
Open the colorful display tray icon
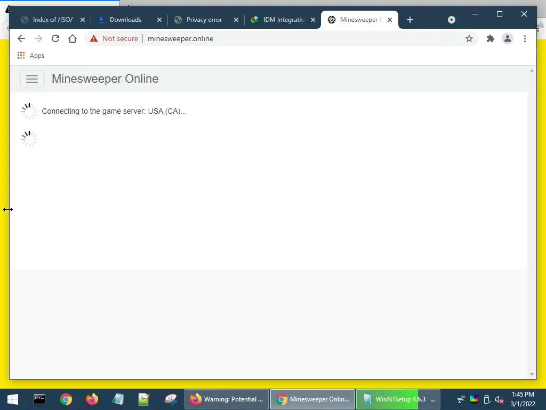pyautogui.click(x=474, y=399)
